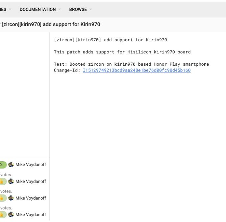Screen dimensions: 226x222
Task: Click the 'This patch adds support' description line
Action: 122,52
